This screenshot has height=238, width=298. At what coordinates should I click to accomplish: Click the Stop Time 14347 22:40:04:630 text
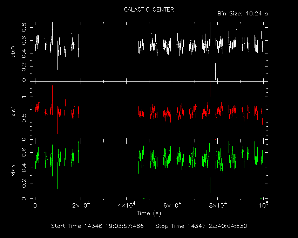[x=201, y=226]
